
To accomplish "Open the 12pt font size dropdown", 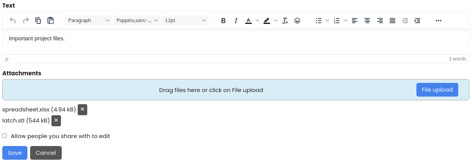I will coord(185,21).
